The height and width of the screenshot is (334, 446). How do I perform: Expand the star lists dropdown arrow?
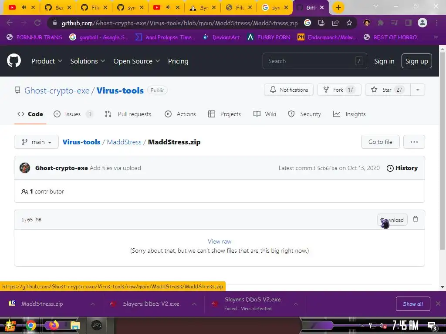point(418,90)
